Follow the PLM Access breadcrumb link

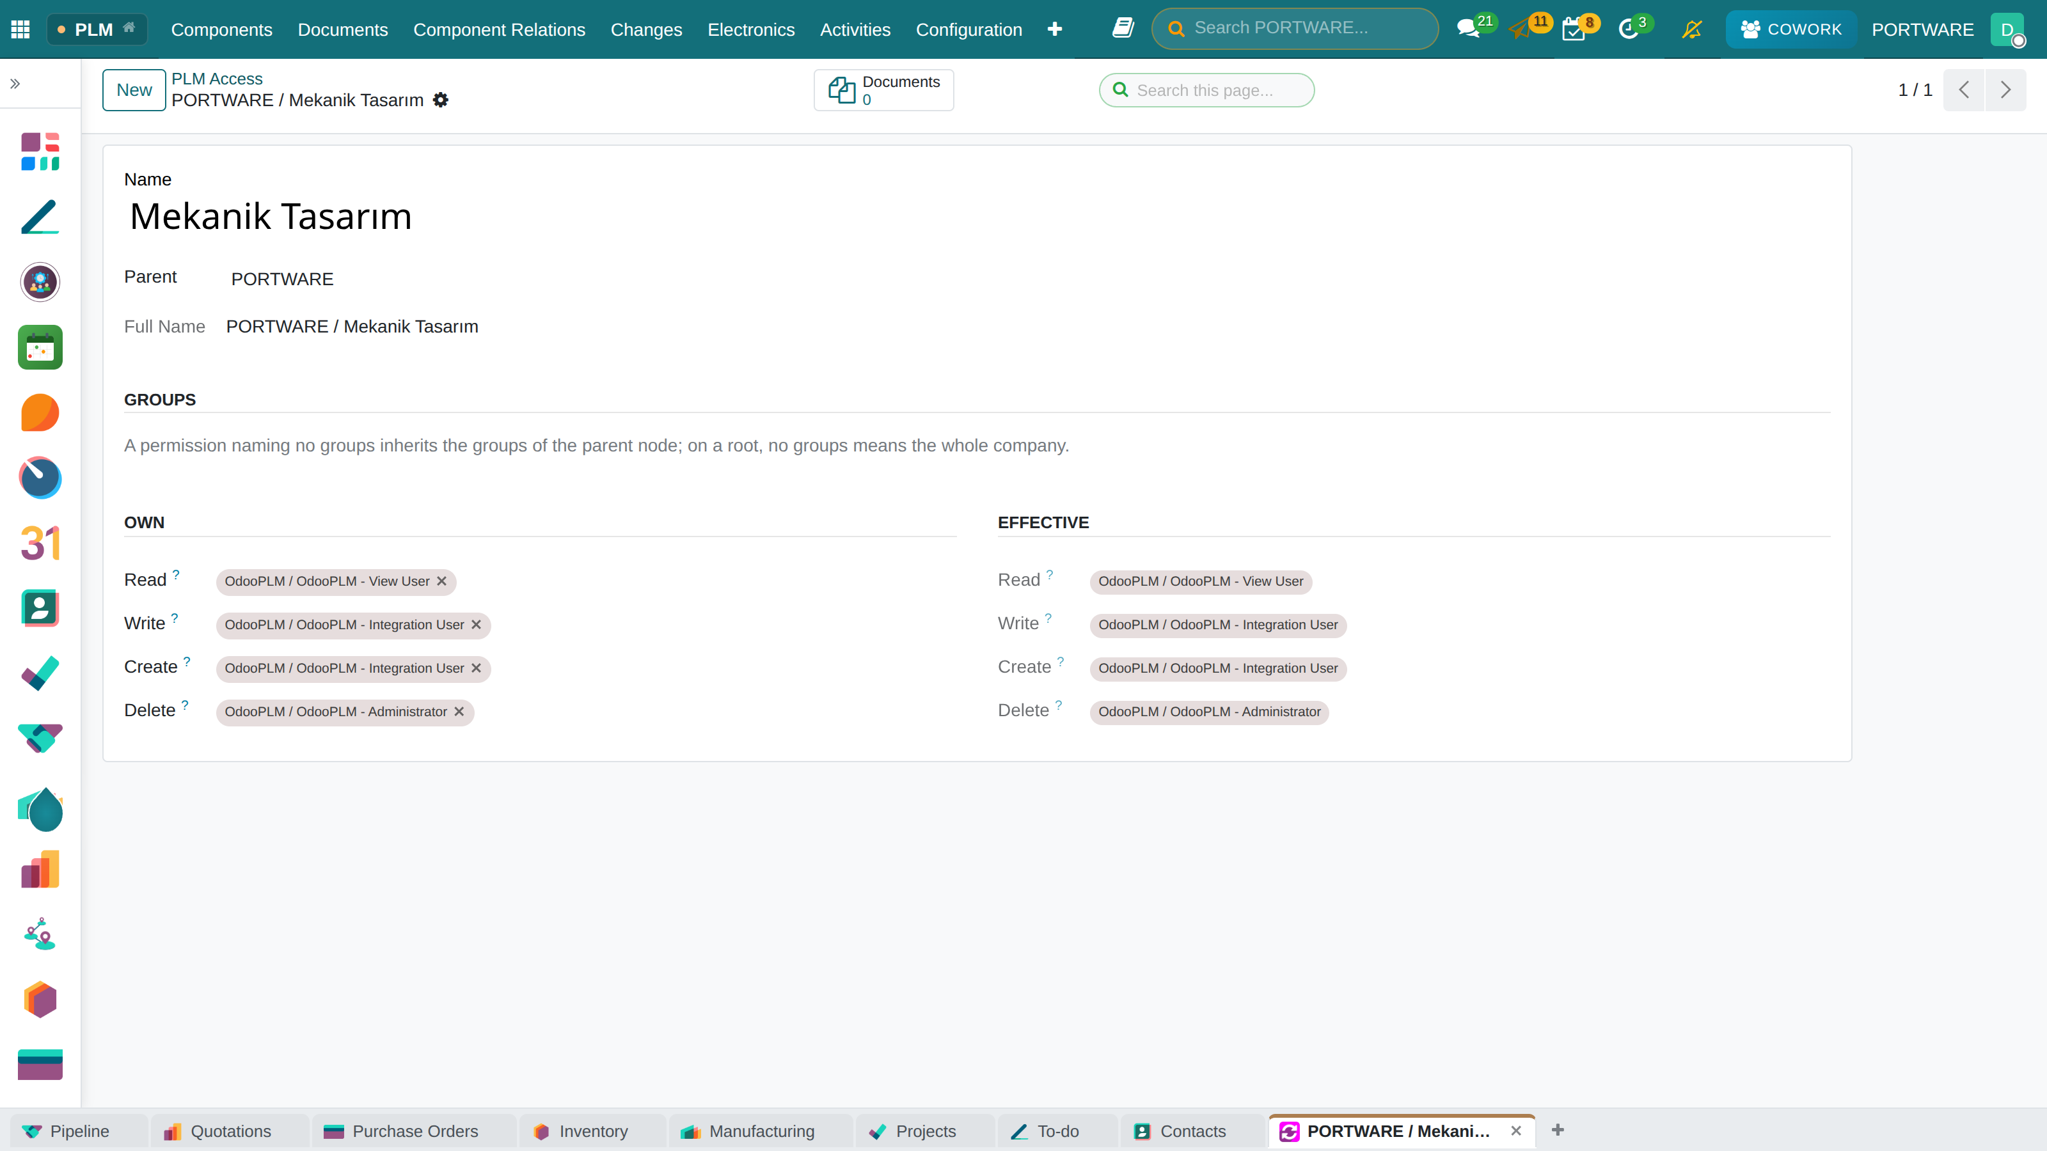coord(217,79)
